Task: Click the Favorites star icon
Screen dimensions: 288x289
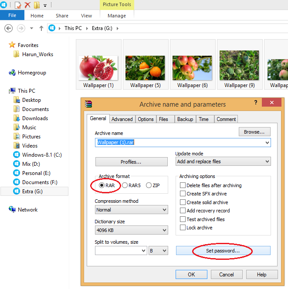Action: (12, 45)
